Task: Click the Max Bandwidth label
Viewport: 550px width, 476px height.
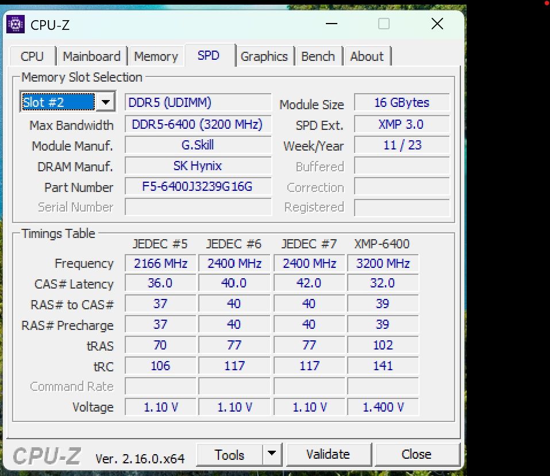Action: tap(72, 125)
